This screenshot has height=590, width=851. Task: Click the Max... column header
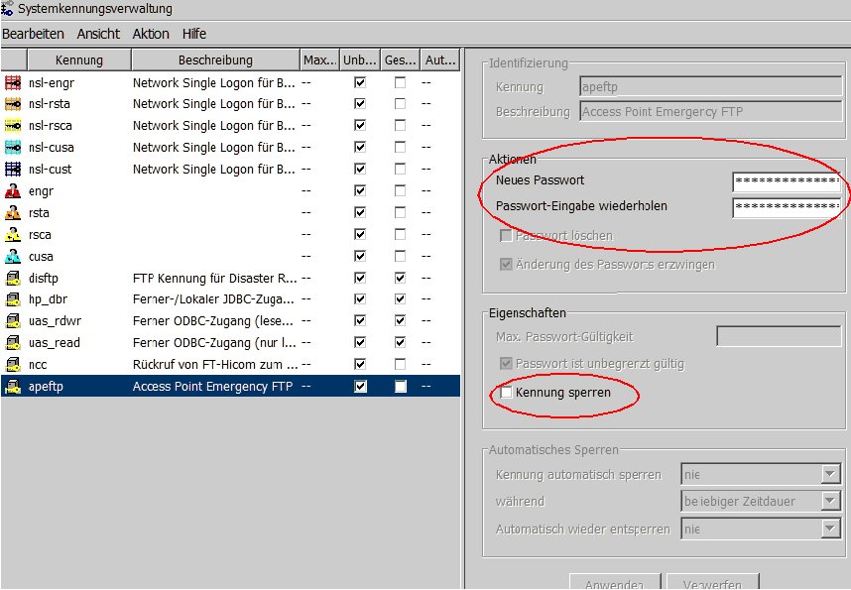click(x=320, y=60)
